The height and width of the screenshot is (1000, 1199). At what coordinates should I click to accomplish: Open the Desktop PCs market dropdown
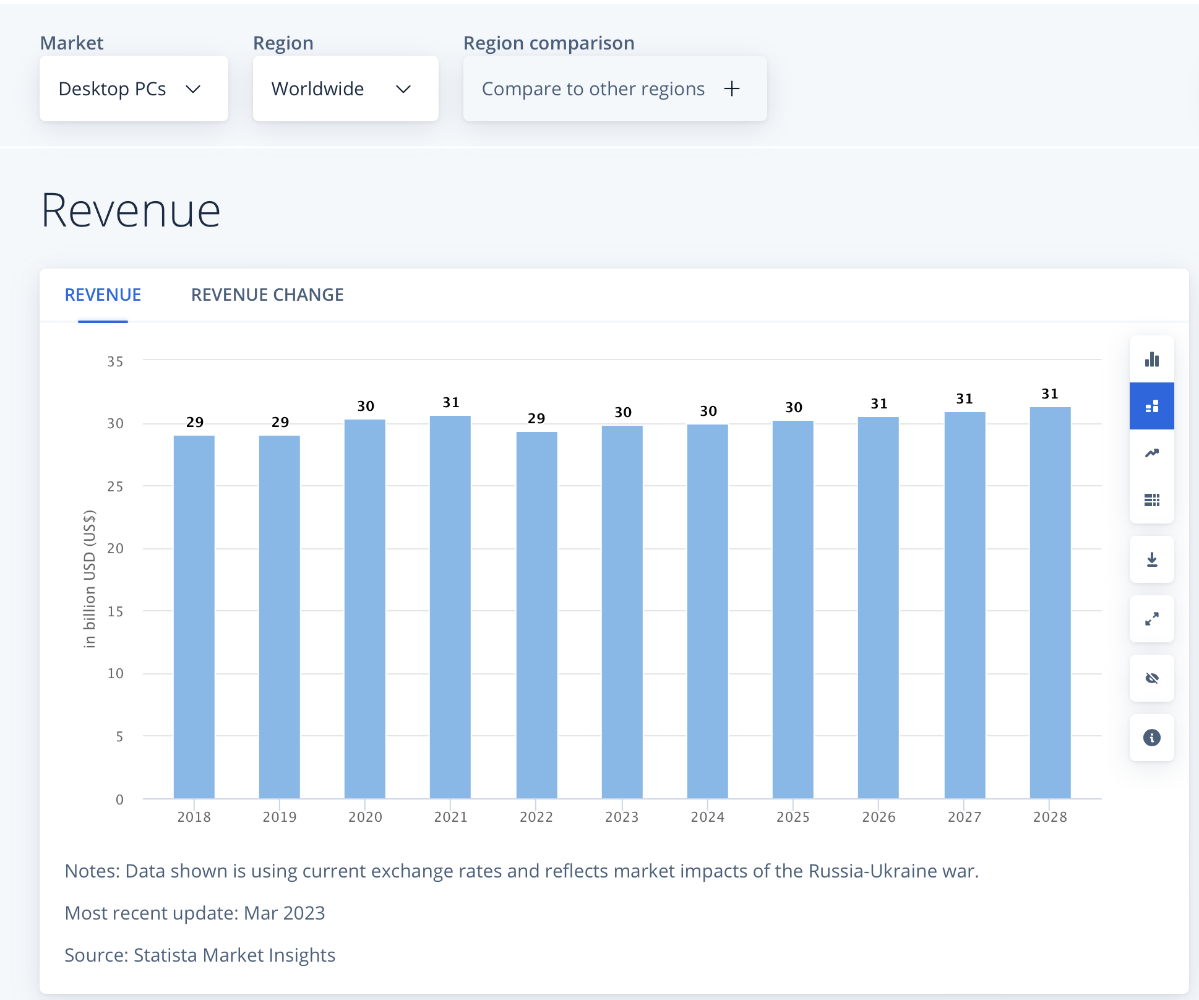click(x=134, y=89)
